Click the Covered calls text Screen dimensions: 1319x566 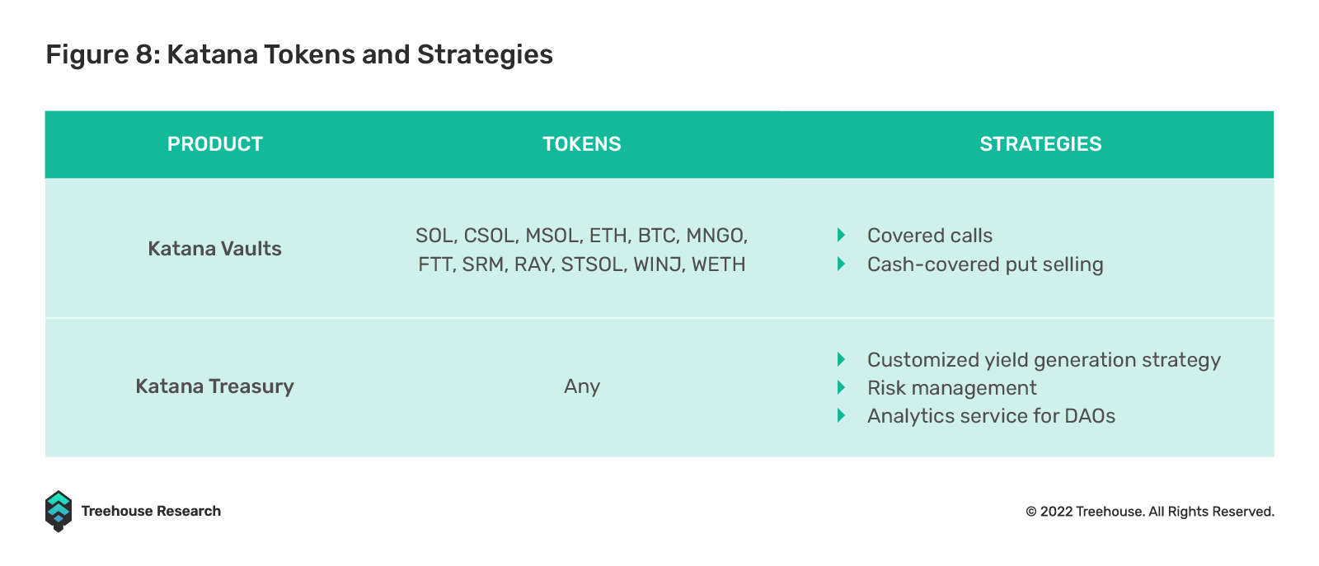pos(930,236)
